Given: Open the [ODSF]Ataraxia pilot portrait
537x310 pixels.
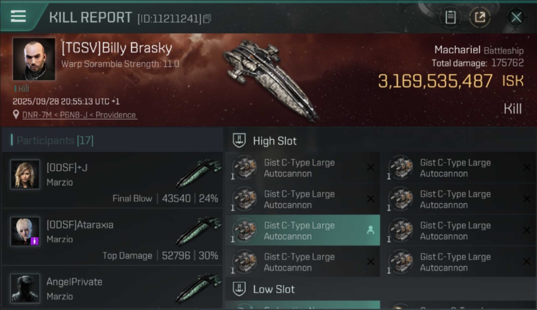Looking at the screenshot, I should pyautogui.click(x=25, y=231).
